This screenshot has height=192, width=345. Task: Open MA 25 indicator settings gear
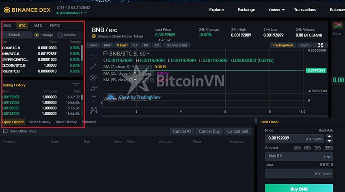click(147, 74)
